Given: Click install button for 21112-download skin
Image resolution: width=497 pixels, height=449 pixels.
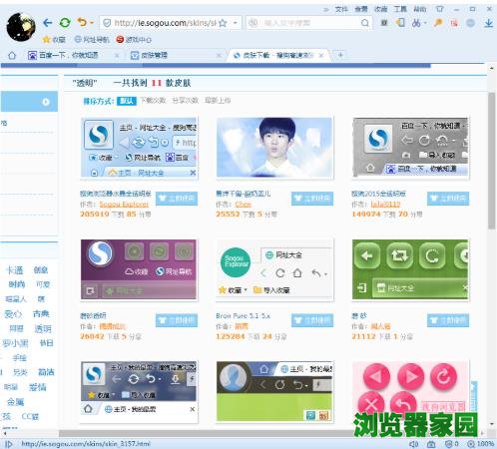Looking at the screenshot, I should click(x=448, y=320).
